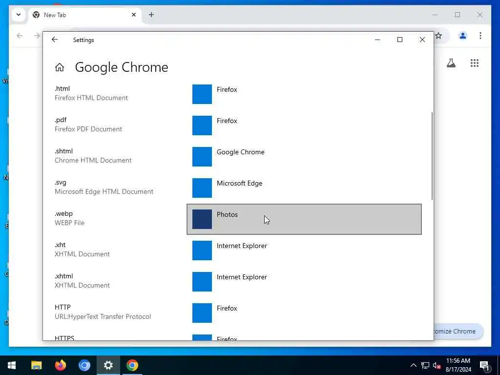The width and height of the screenshot is (500, 375).
Task: Open the Chromium taskbar icon
Action: 84,365
